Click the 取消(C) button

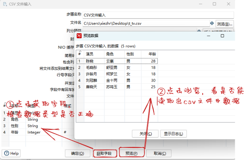pyautogui.click(x=159, y=153)
